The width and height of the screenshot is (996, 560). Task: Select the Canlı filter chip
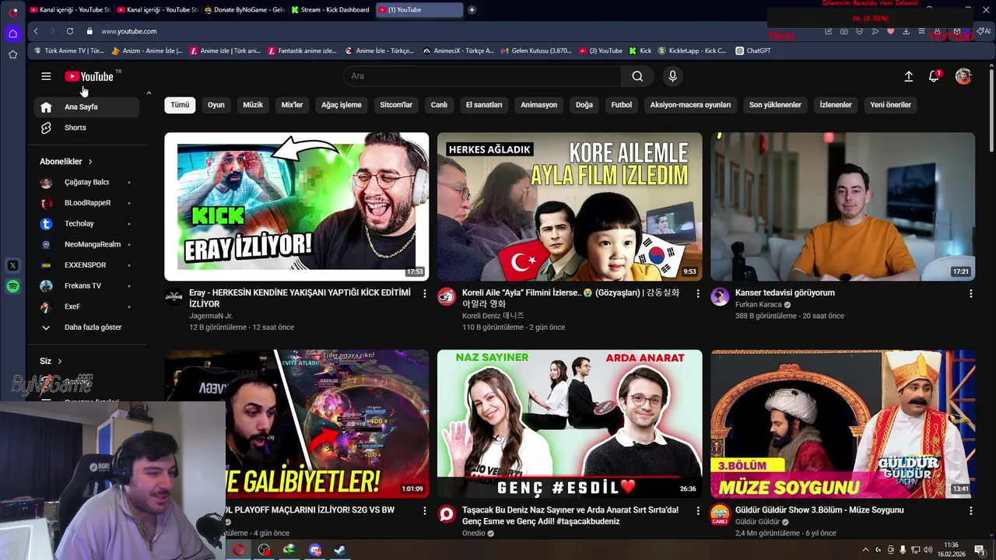pos(440,105)
